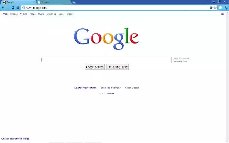Click the Change background image link

[15, 139]
